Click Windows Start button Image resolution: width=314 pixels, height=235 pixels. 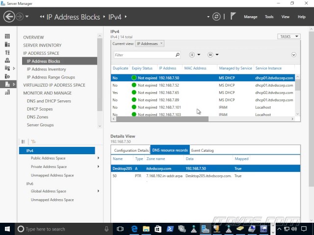coord(7,229)
